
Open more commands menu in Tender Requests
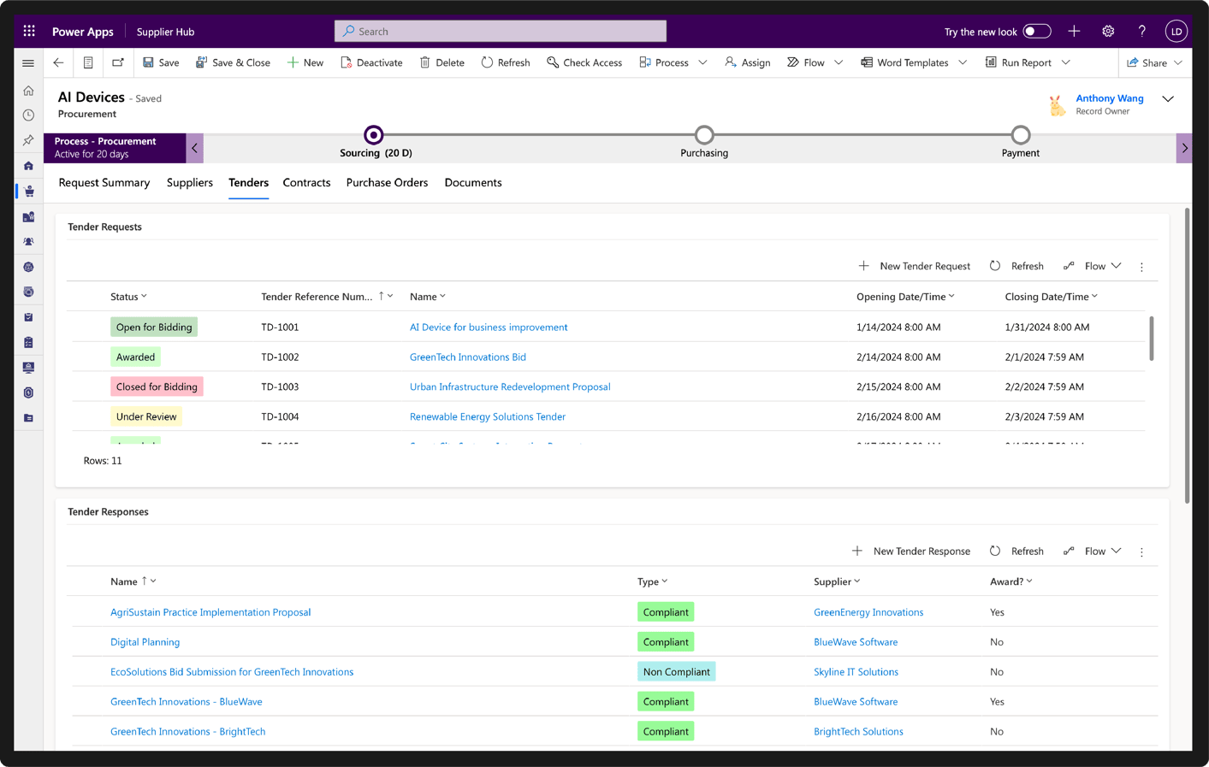[1141, 267]
